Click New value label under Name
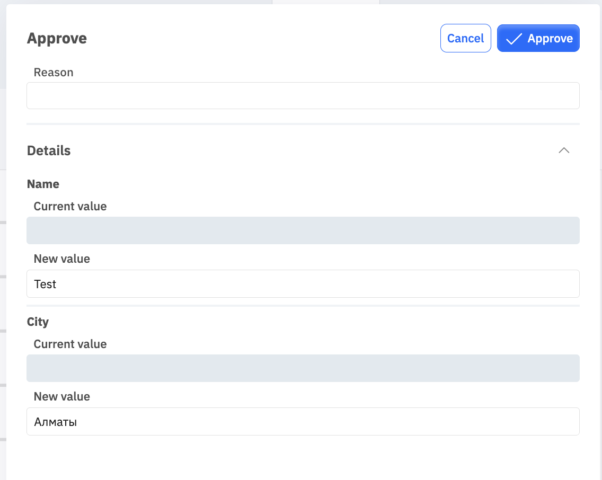 coord(62,259)
